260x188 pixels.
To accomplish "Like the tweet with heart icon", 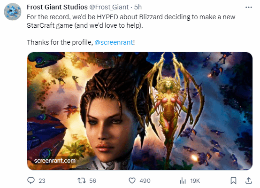I will pyautogui.click(x=132, y=180).
